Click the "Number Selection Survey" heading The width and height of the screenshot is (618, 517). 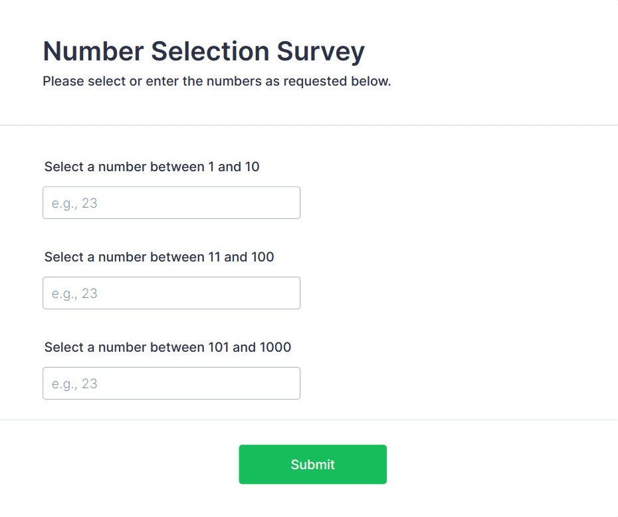pos(203,51)
